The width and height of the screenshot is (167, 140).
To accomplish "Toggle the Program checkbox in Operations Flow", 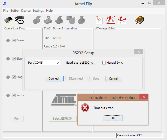I will pyautogui.click(x=14, y=77).
